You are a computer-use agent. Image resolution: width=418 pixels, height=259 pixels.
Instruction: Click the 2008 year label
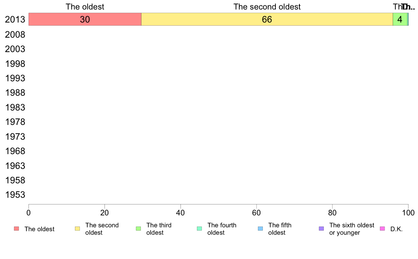15,35
